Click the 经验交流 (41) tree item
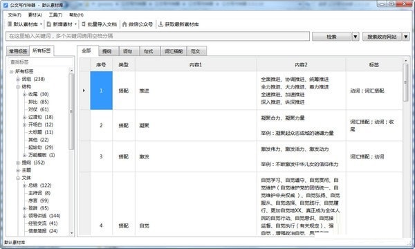 (x=43, y=223)
